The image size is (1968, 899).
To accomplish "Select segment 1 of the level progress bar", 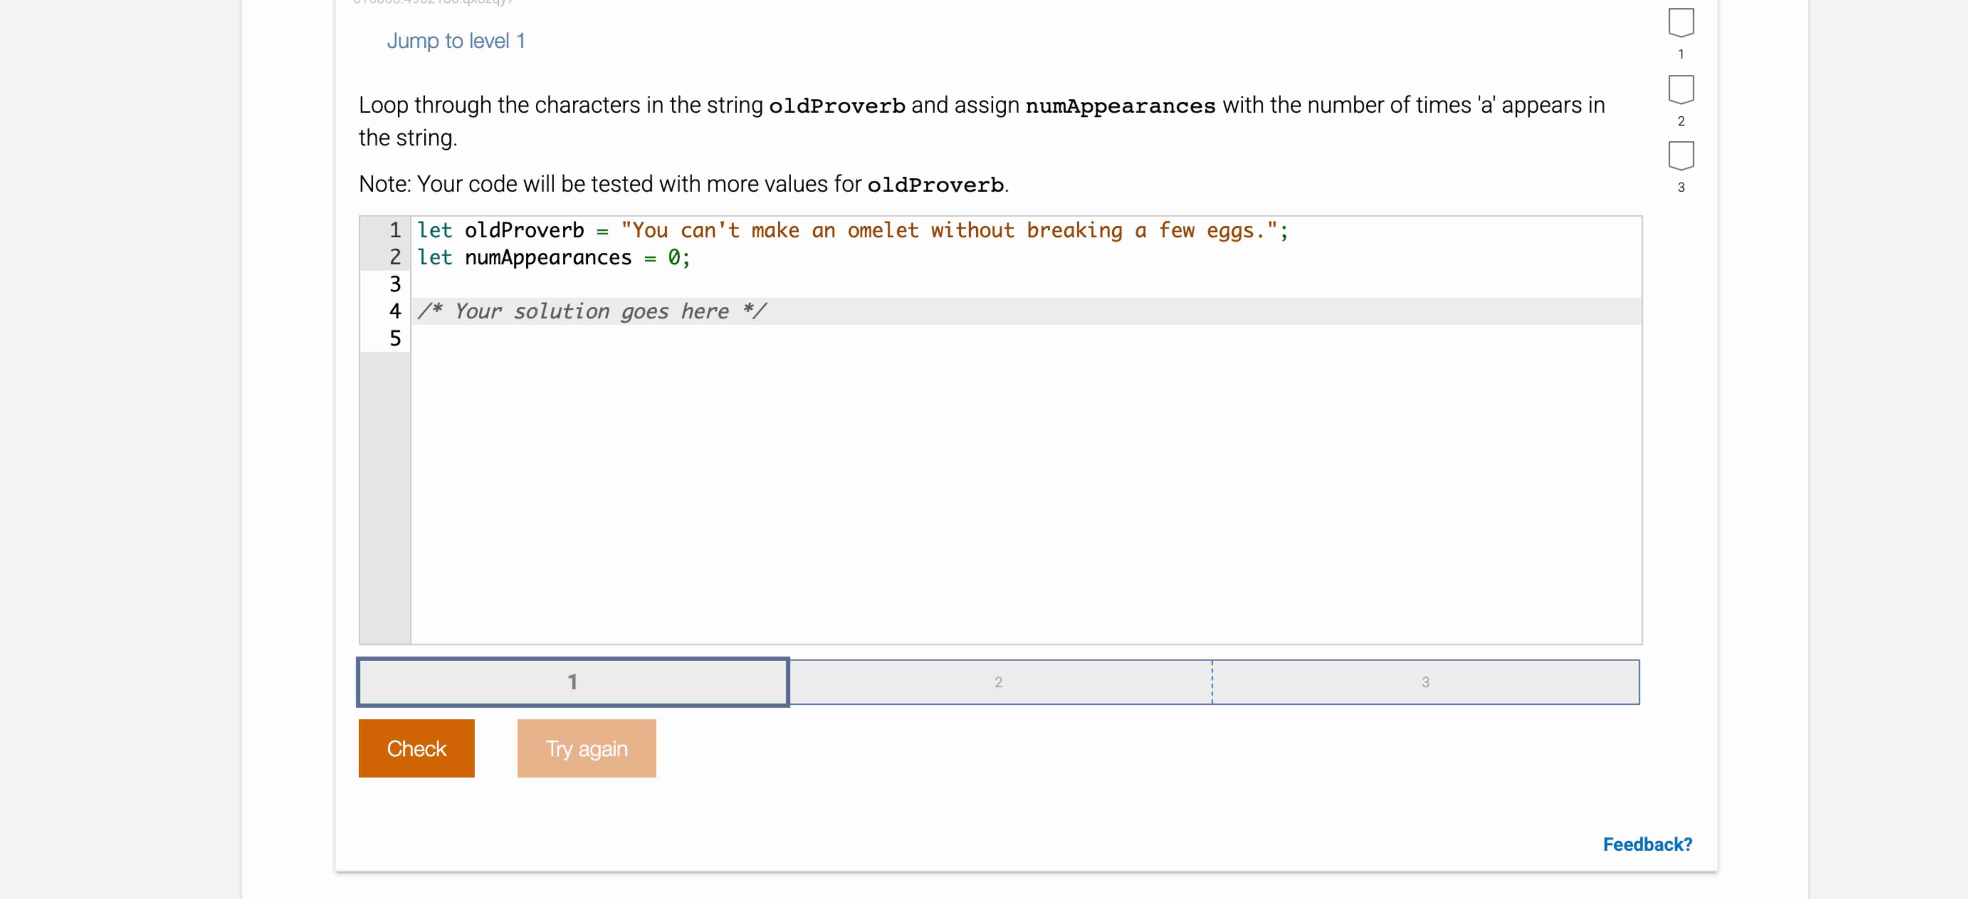I will [x=571, y=682].
